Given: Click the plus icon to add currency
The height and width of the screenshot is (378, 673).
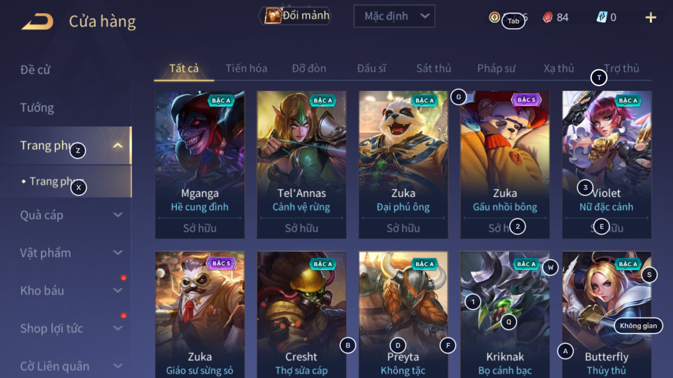Looking at the screenshot, I should pos(650,18).
